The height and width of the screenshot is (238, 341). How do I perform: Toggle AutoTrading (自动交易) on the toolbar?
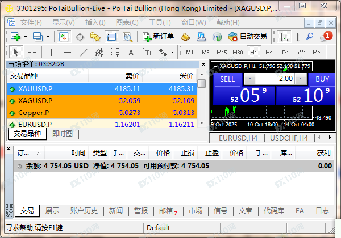(247, 36)
